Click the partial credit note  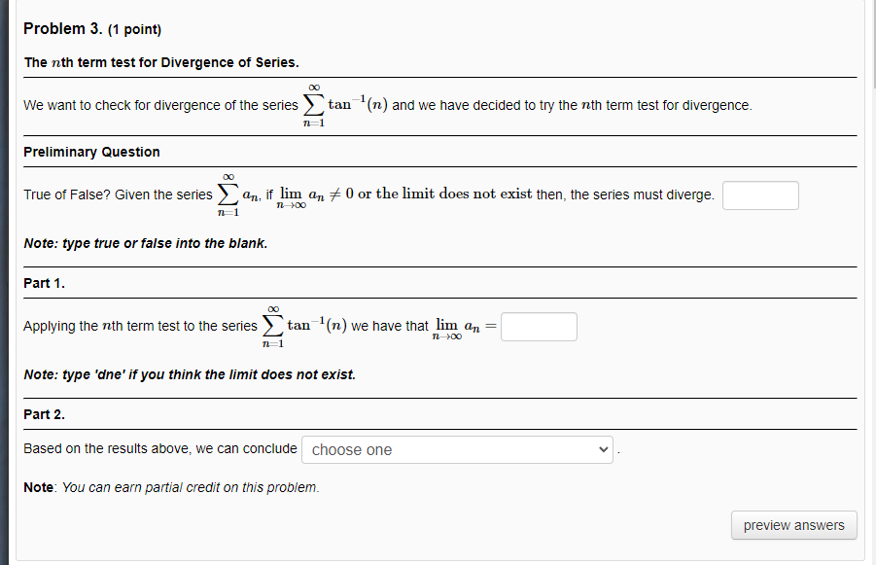[170, 487]
